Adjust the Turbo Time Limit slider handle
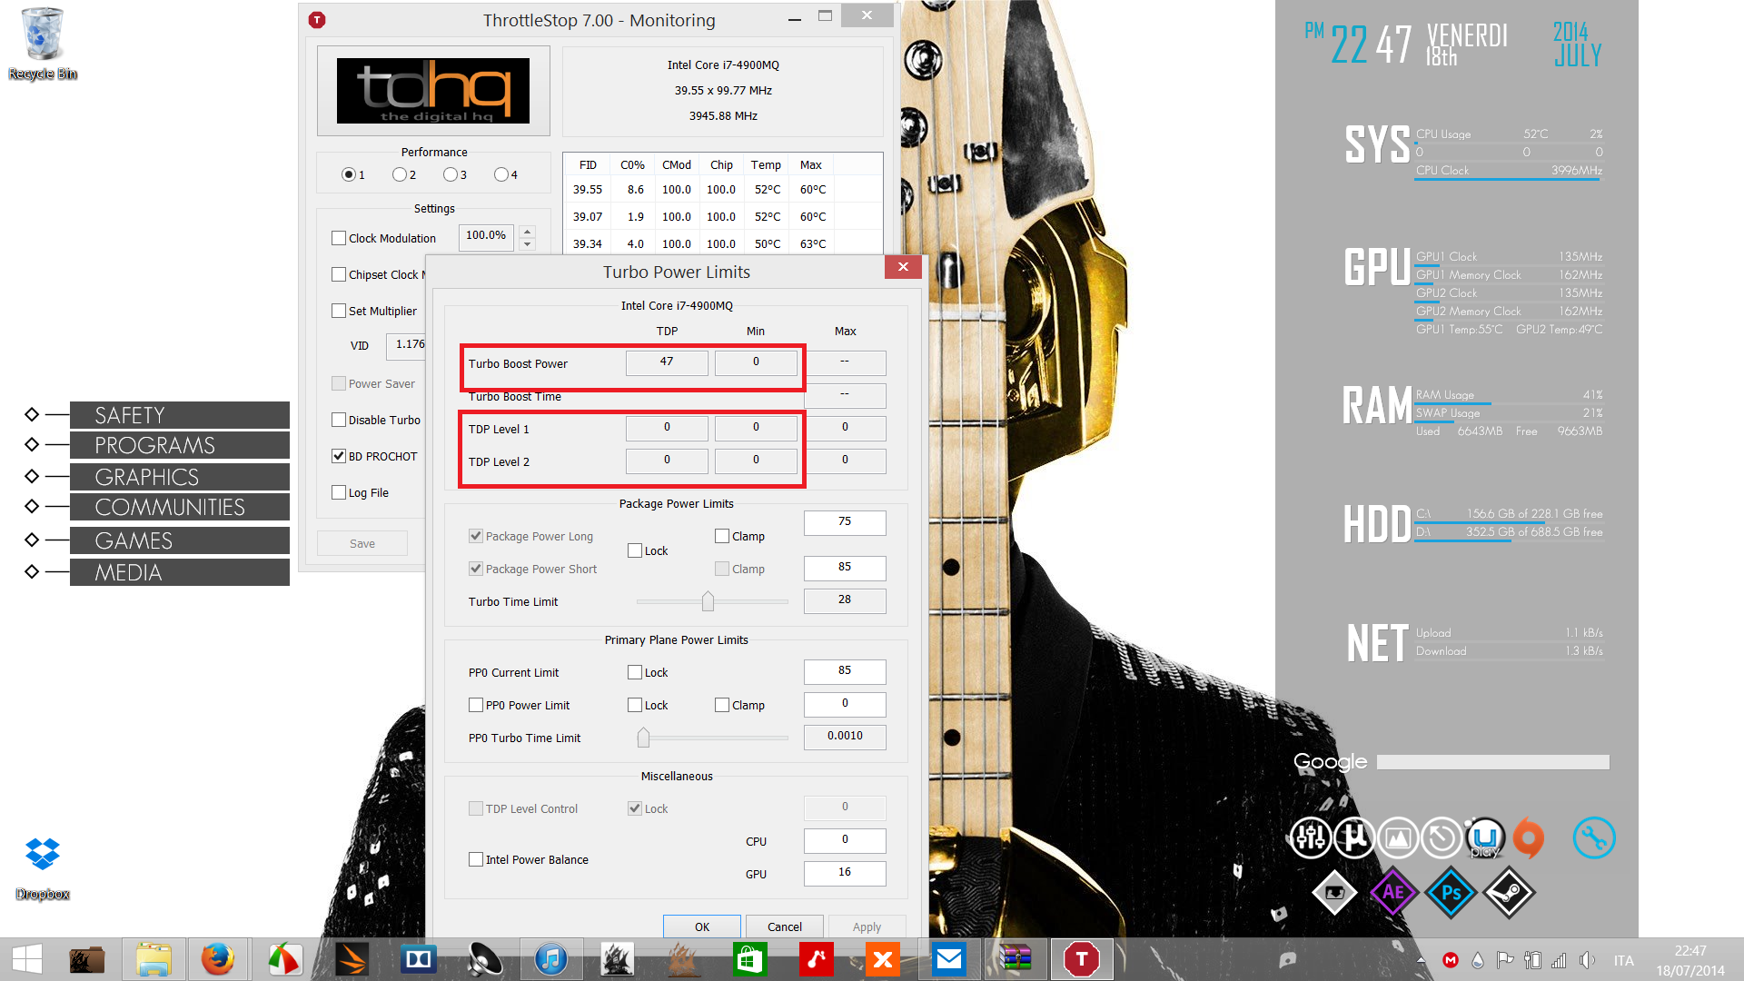1744x981 pixels. point(708,601)
